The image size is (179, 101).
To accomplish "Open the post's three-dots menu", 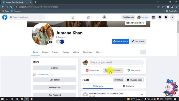I will (142, 95).
